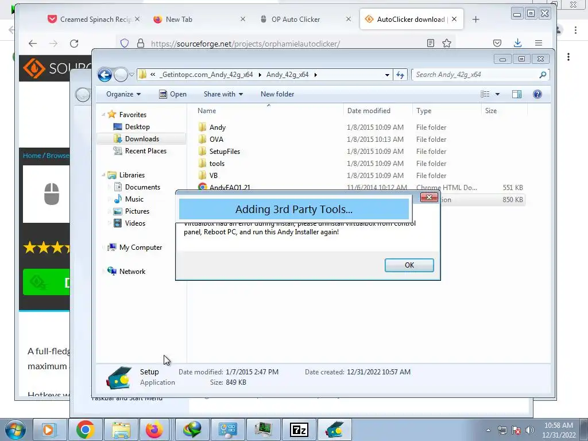Viewport: 588px width, 441px height.
Task: Select Network in navigation pane
Action: (x=132, y=271)
